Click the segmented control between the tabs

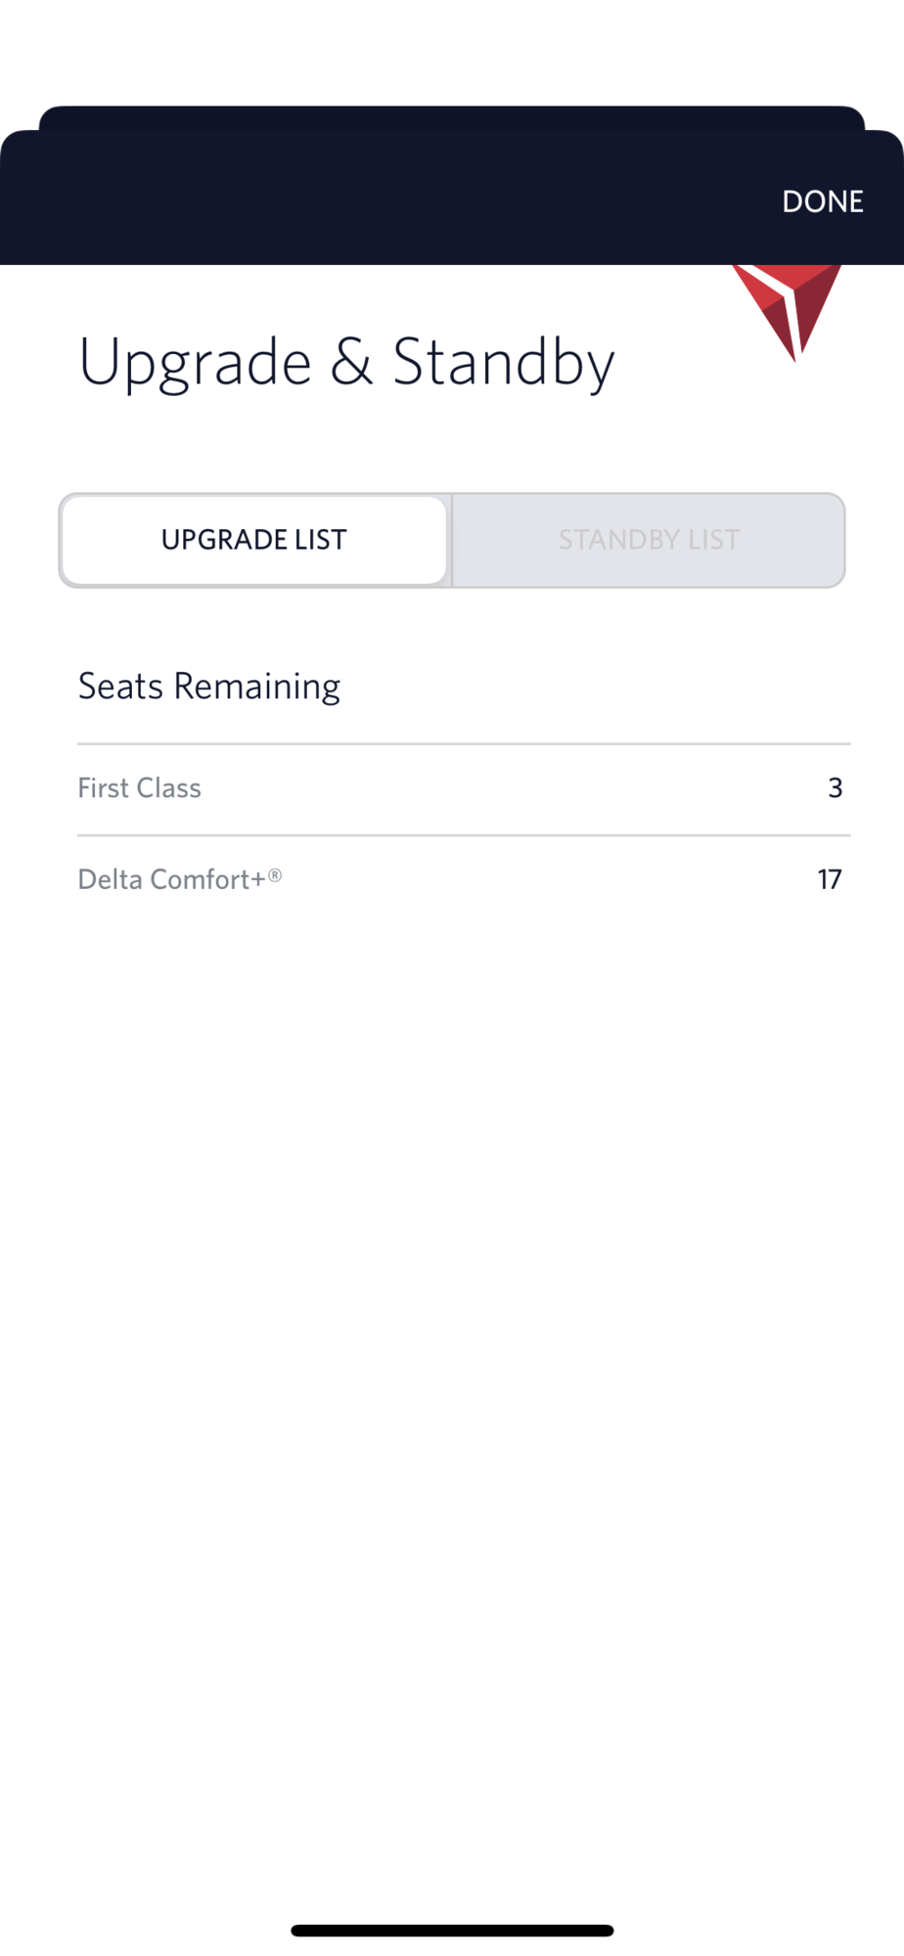[451, 540]
